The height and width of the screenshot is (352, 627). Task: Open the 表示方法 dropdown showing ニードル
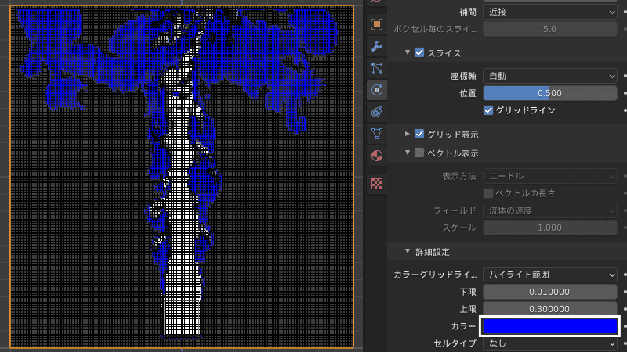pyautogui.click(x=550, y=176)
